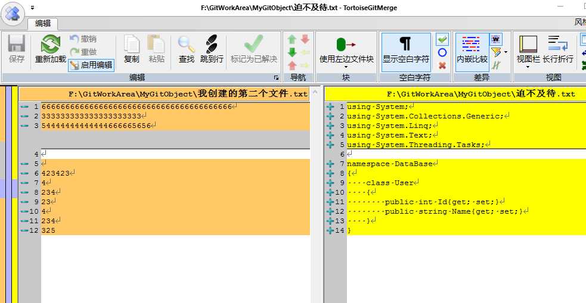Expand the 视图栏 dropdown arrow
Screen dimensions: 586x303
pyautogui.click(x=528, y=67)
